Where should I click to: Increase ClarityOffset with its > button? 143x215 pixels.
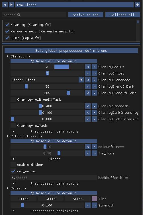pyautogui.click(x=94, y=73)
